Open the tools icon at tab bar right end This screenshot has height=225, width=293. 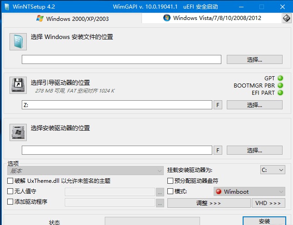point(287,18)
